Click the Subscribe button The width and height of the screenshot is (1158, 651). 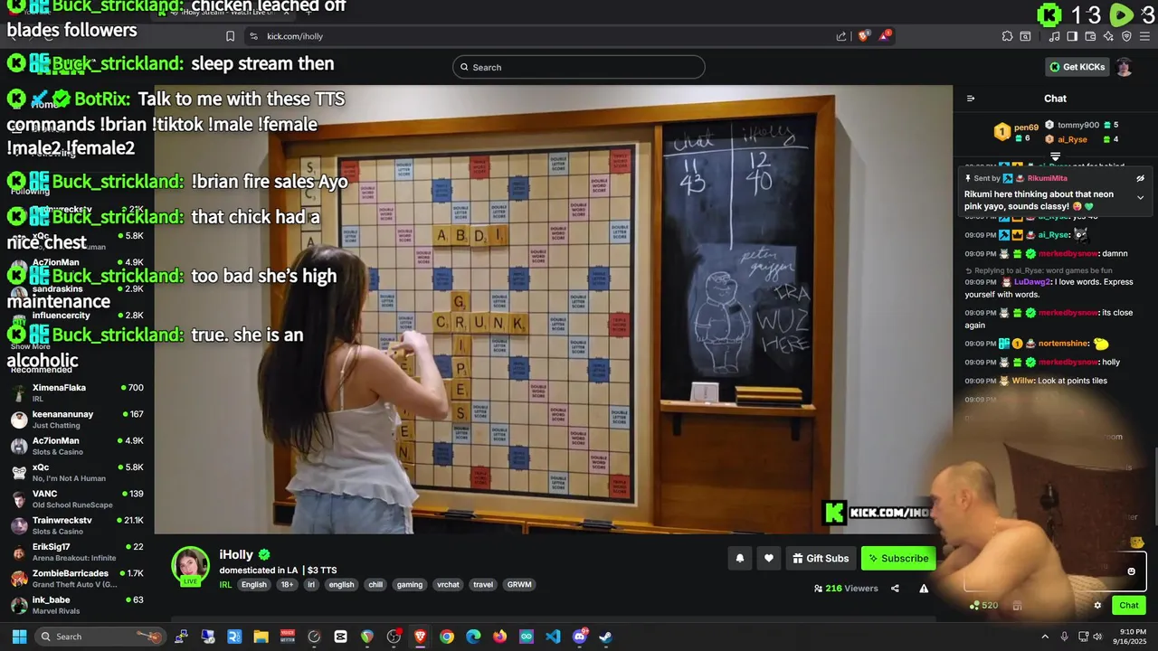tap(898, 558)
